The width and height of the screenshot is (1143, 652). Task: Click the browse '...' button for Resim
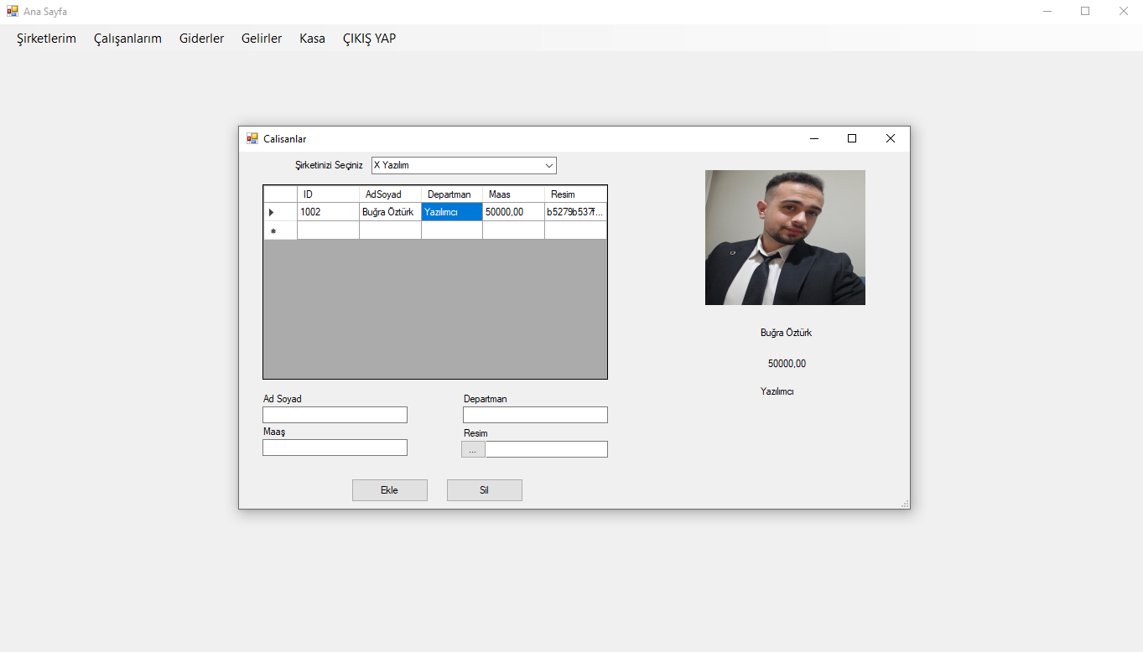pyautogui.click(x=473, y=450)
